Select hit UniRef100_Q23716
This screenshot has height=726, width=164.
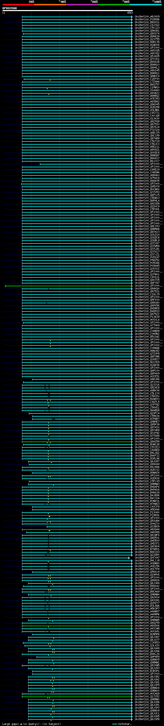click(x=147, y=385)
